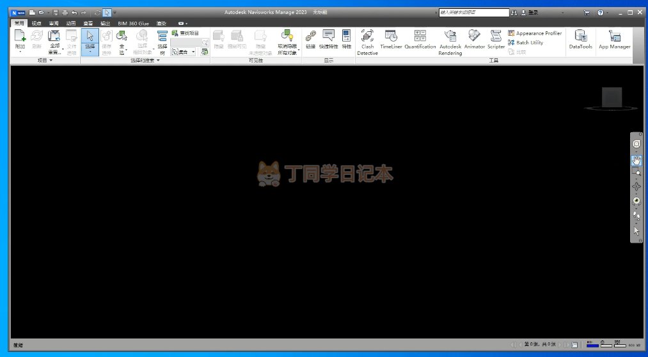Enable the Zoom Window navigation tool
648x357 pixels.
[636, 173]
